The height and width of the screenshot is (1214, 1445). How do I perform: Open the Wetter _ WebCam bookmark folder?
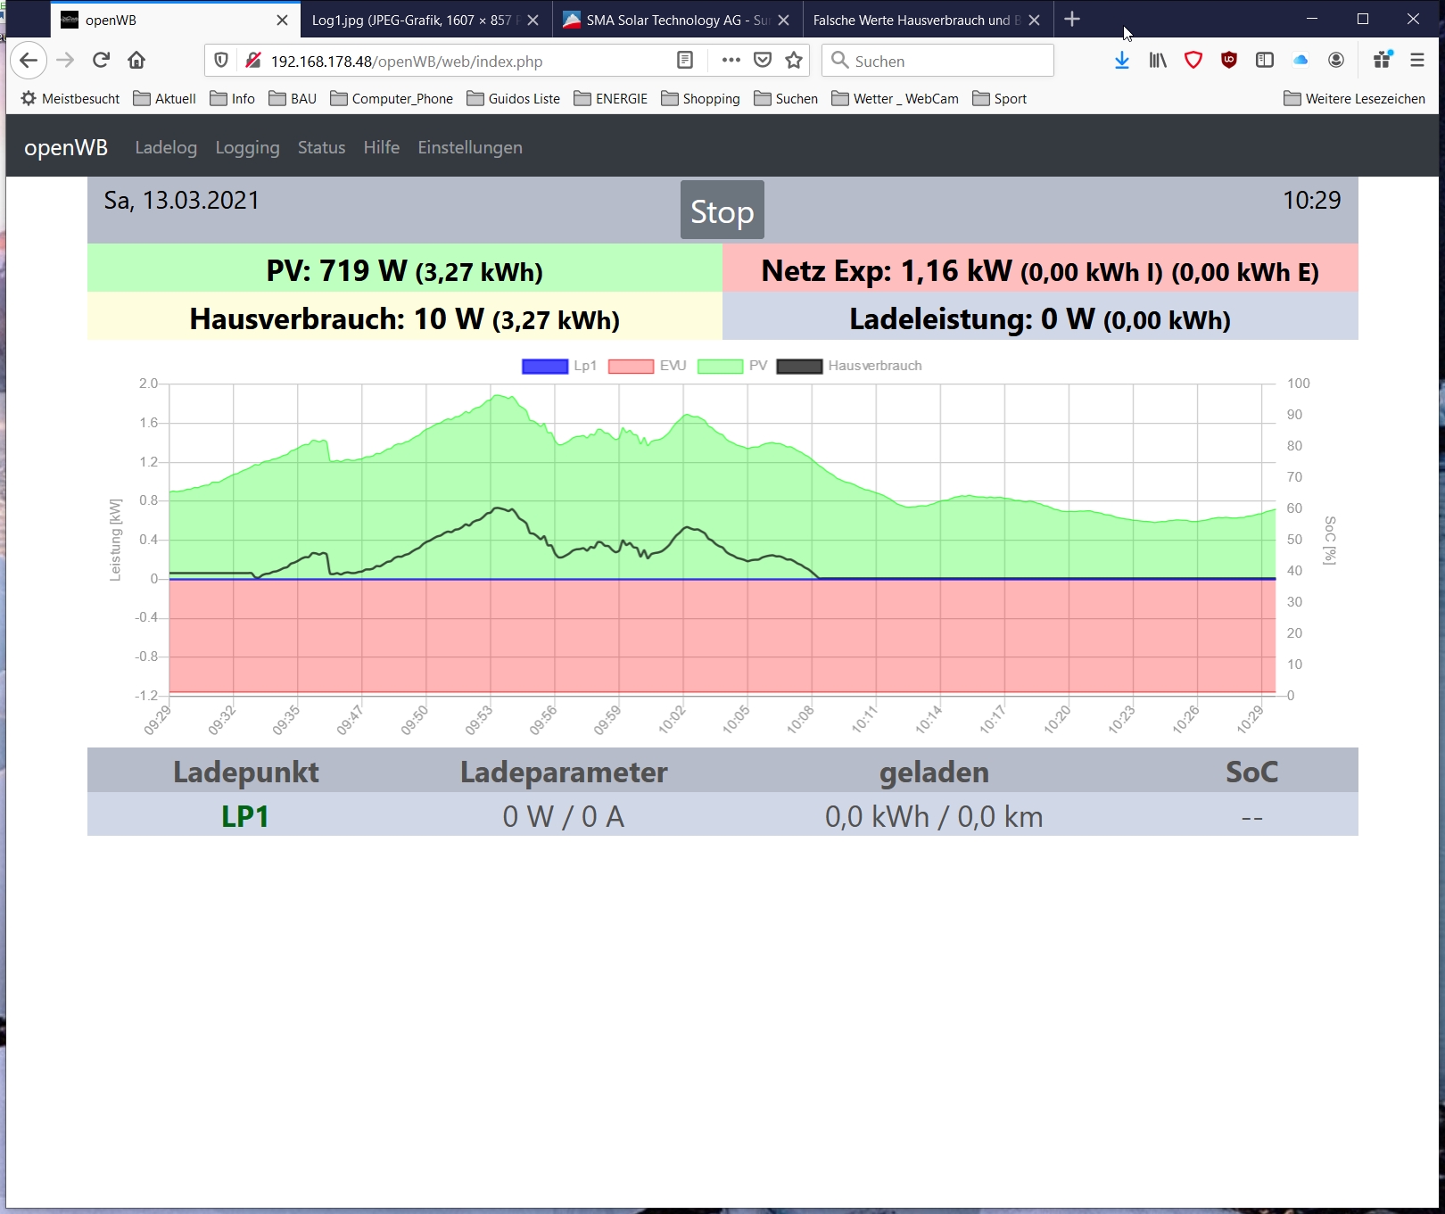point(896,99)
